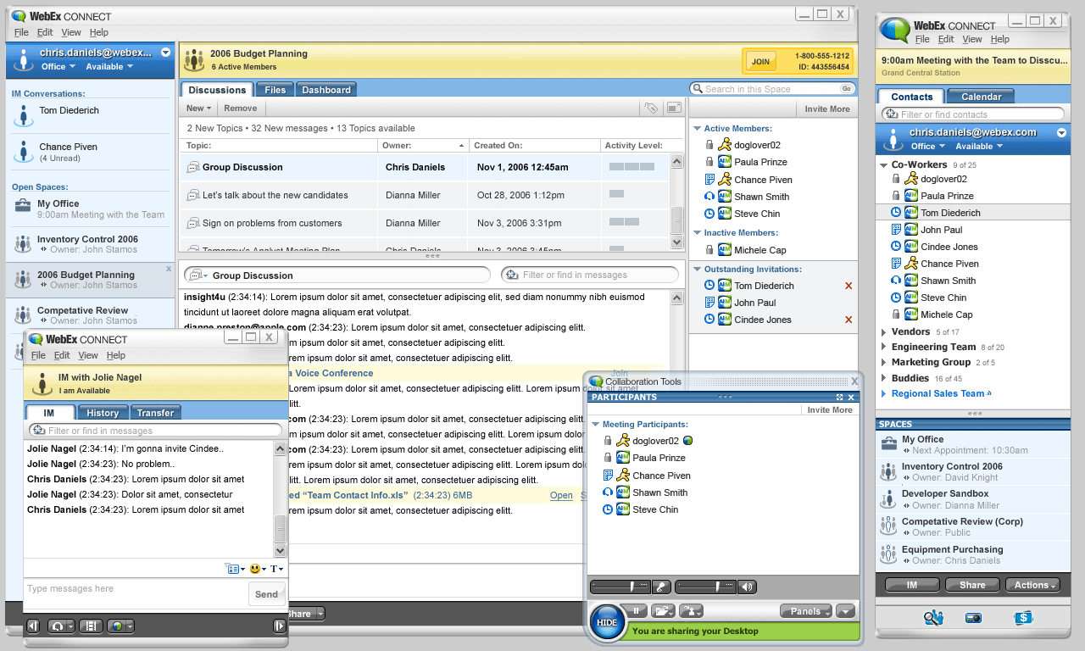Click the people search icon in the contacts window
Image resolution: width=1085 pixels, height=651 pixels.
933,618
